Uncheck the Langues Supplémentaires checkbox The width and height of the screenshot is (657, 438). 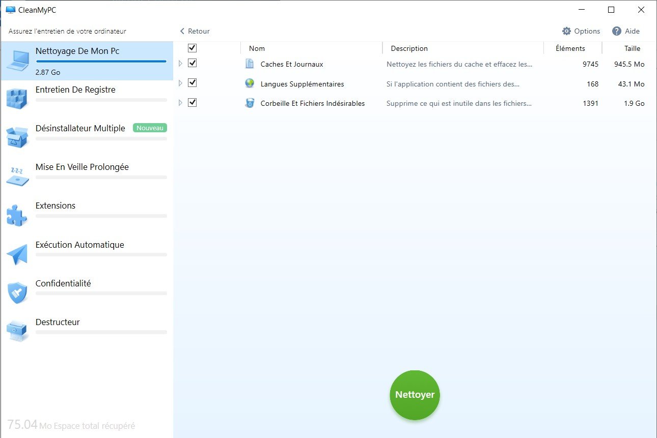(192, 82)
